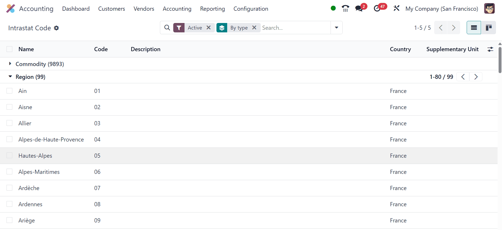Screen dimensions: 502x230
Task: Check the Alpes-Maritimes row checkbox
Action: pyautogui.click(x=9, y=172)
